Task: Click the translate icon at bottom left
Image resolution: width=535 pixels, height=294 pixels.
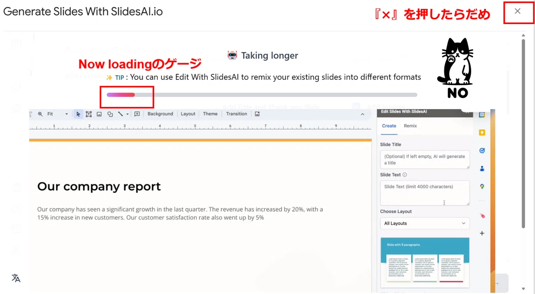Action: 16,278
